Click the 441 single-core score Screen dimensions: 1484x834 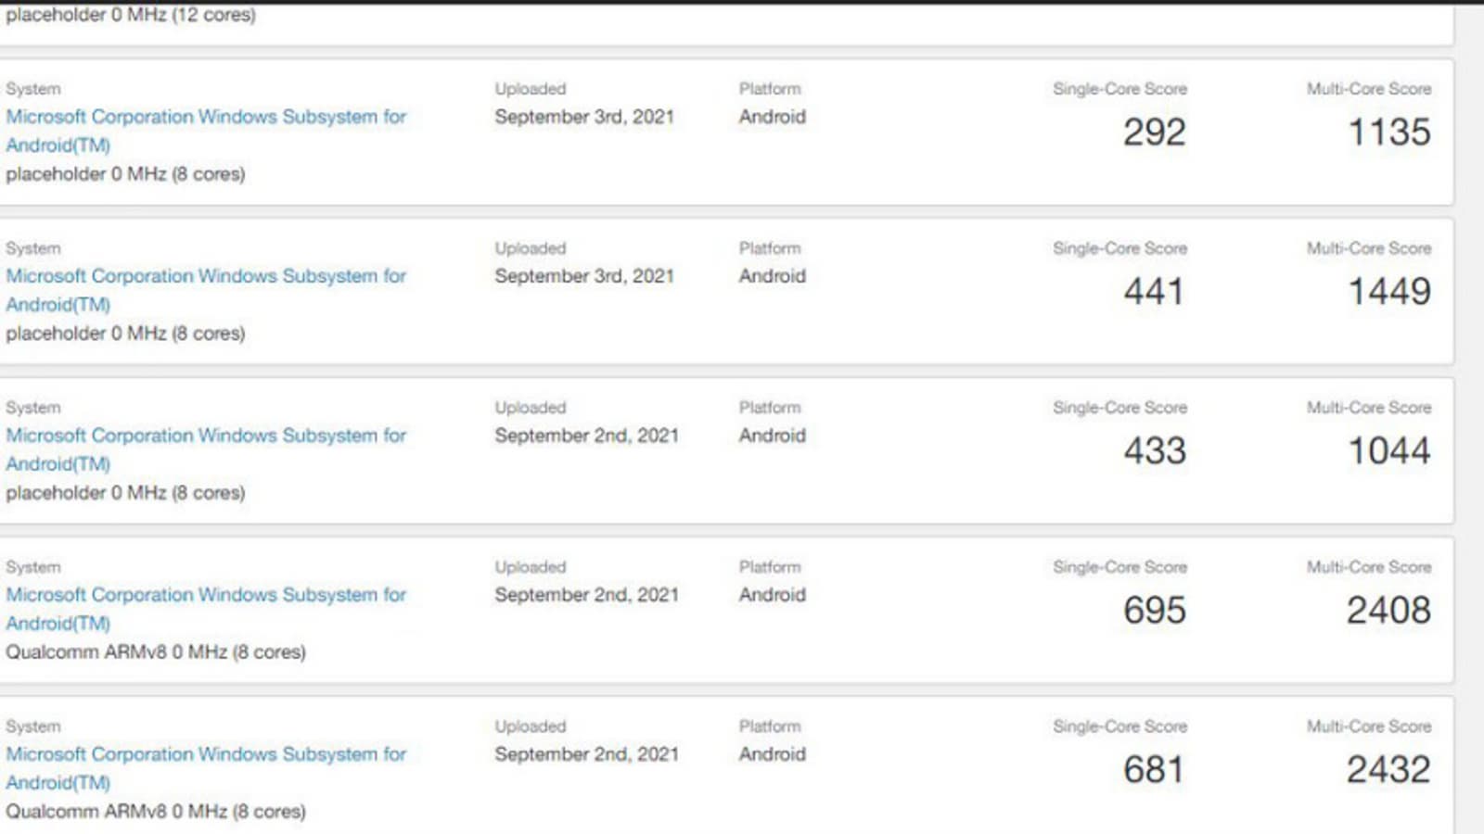(1154, 292)
